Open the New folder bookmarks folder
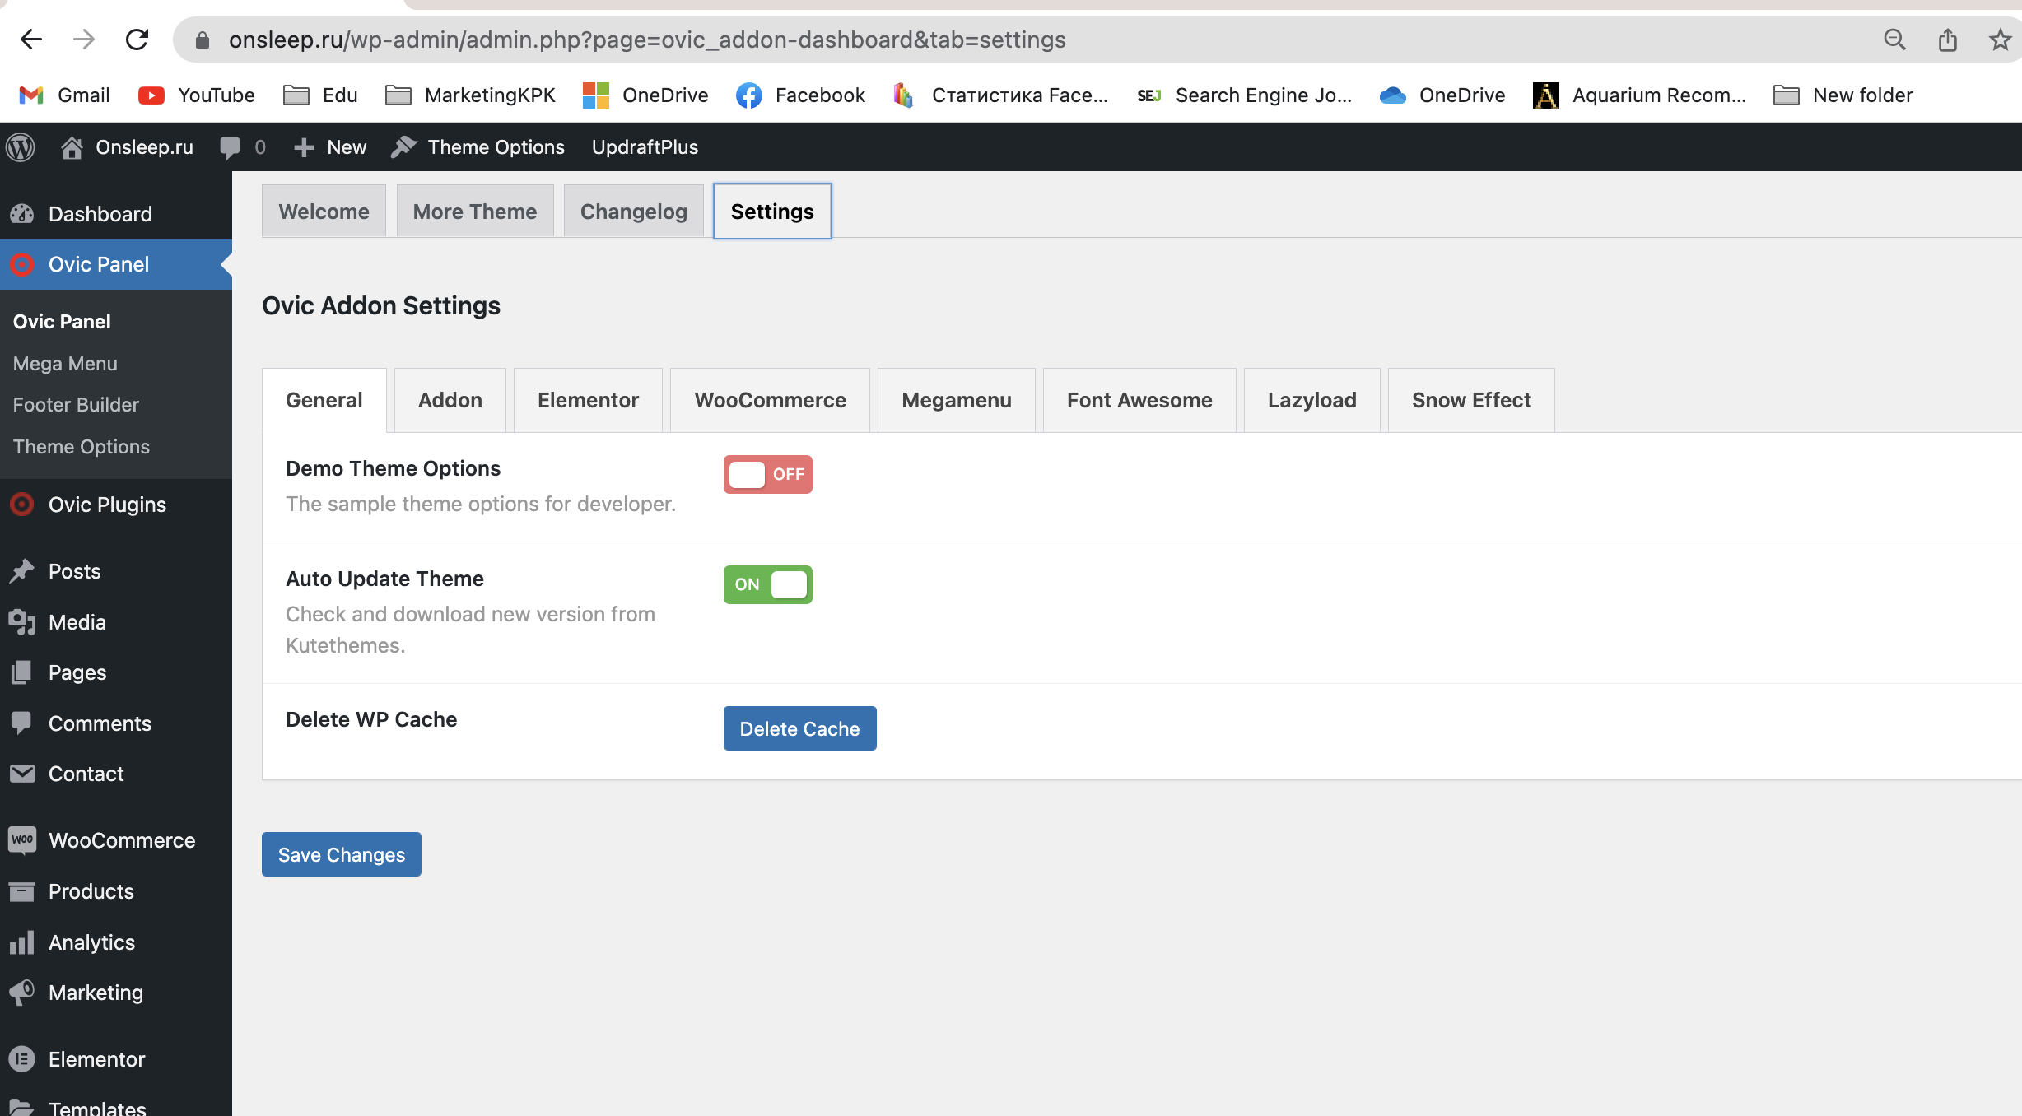Image resolution: width=2022 pixels, height=1116 pixels. (1843, 95)
